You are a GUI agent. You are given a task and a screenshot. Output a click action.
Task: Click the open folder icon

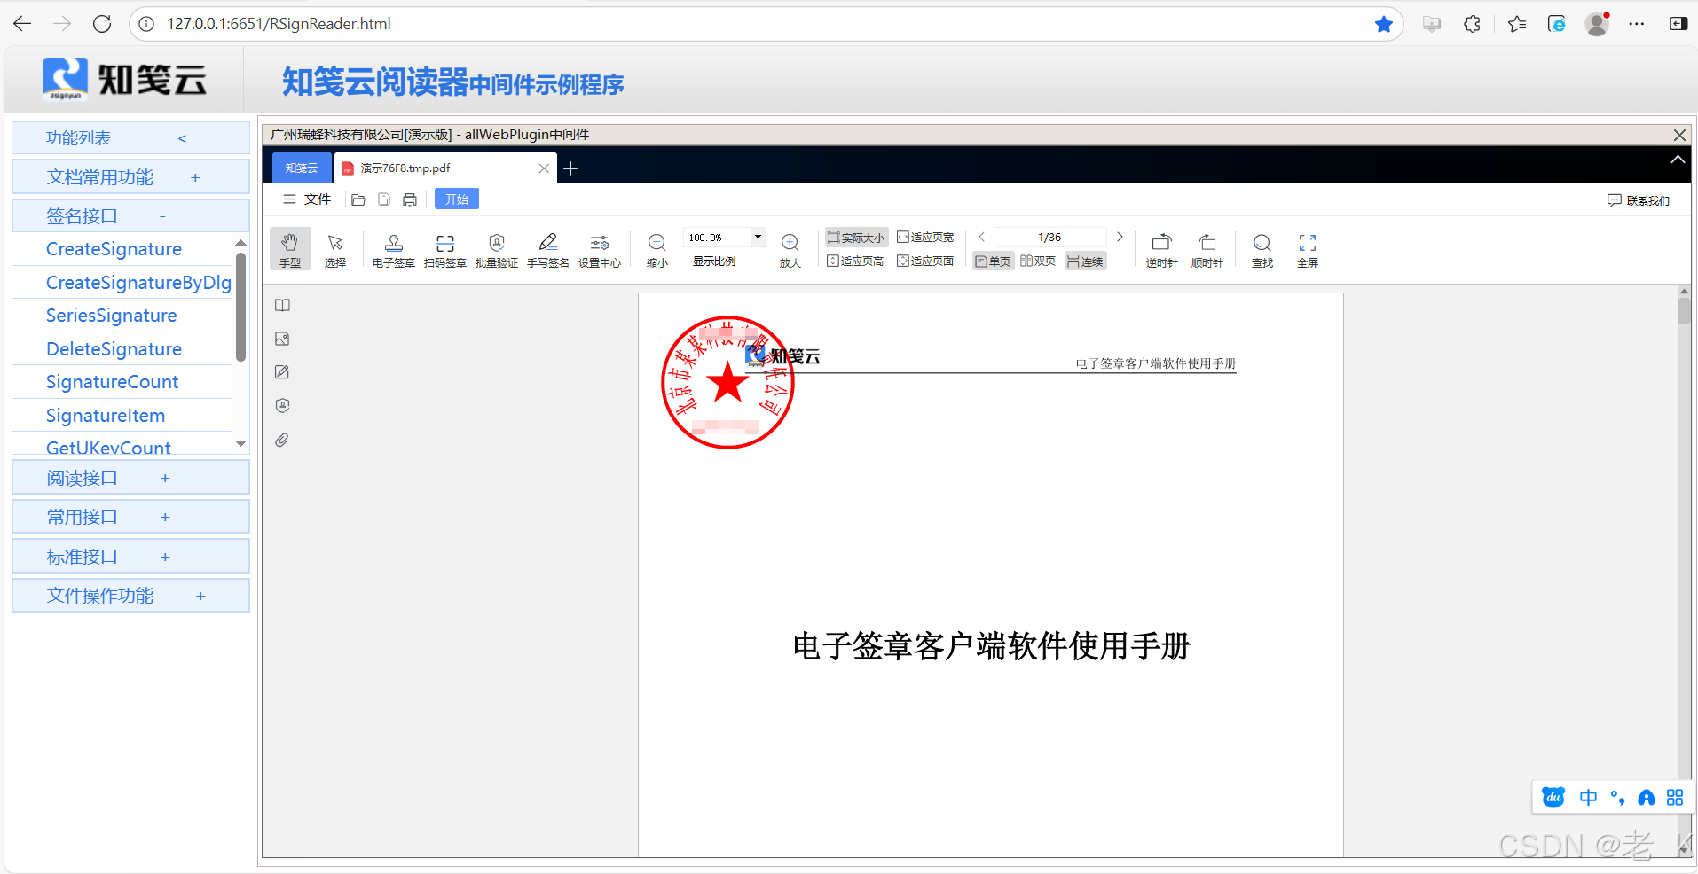(x=358, y=199)
